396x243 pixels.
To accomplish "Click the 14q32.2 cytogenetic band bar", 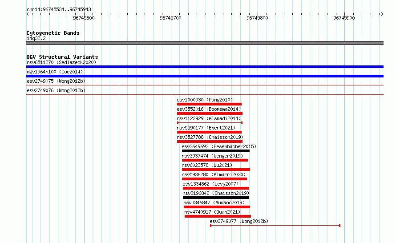I will [x=205, y=43].
